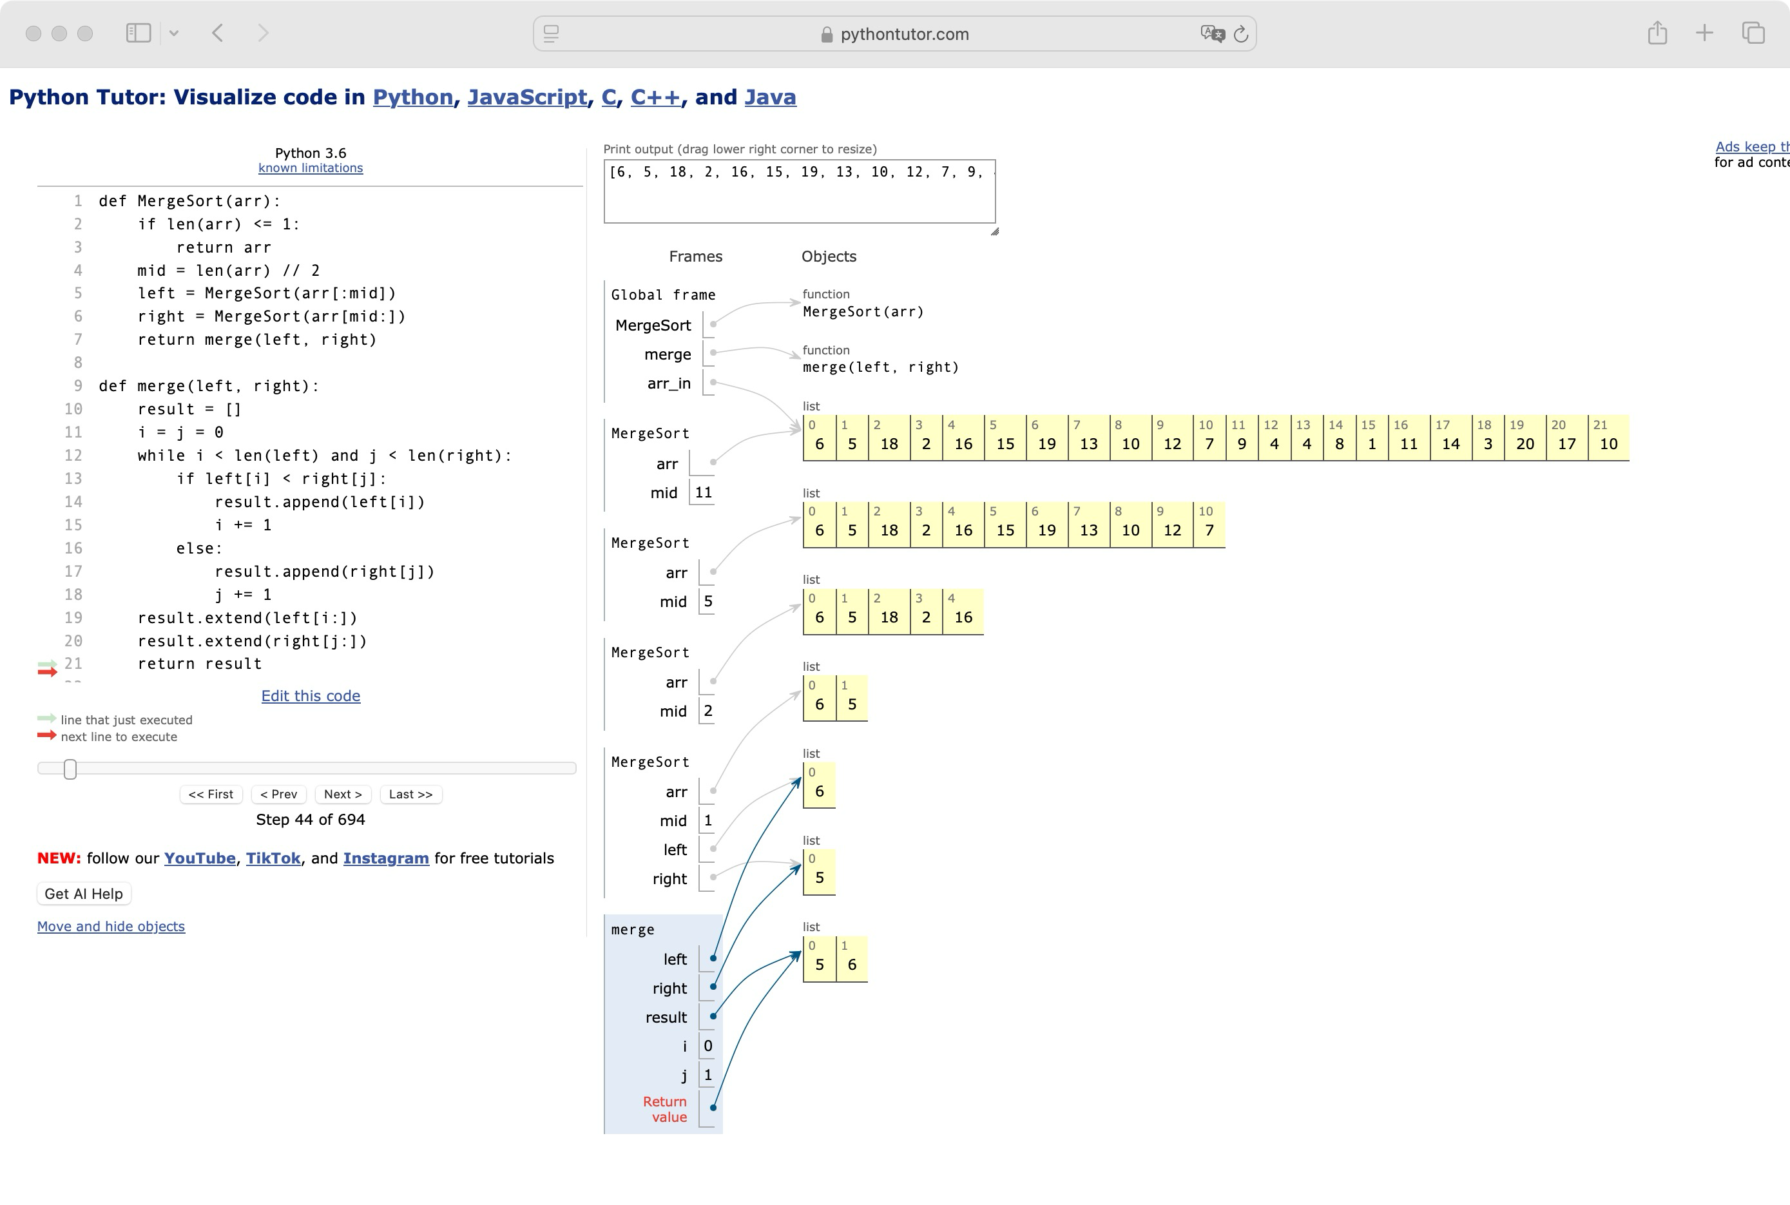Screen dimensions: 1790x1205
Task: Switch to the JavaScript visualizer link
Action: (528, 97)
